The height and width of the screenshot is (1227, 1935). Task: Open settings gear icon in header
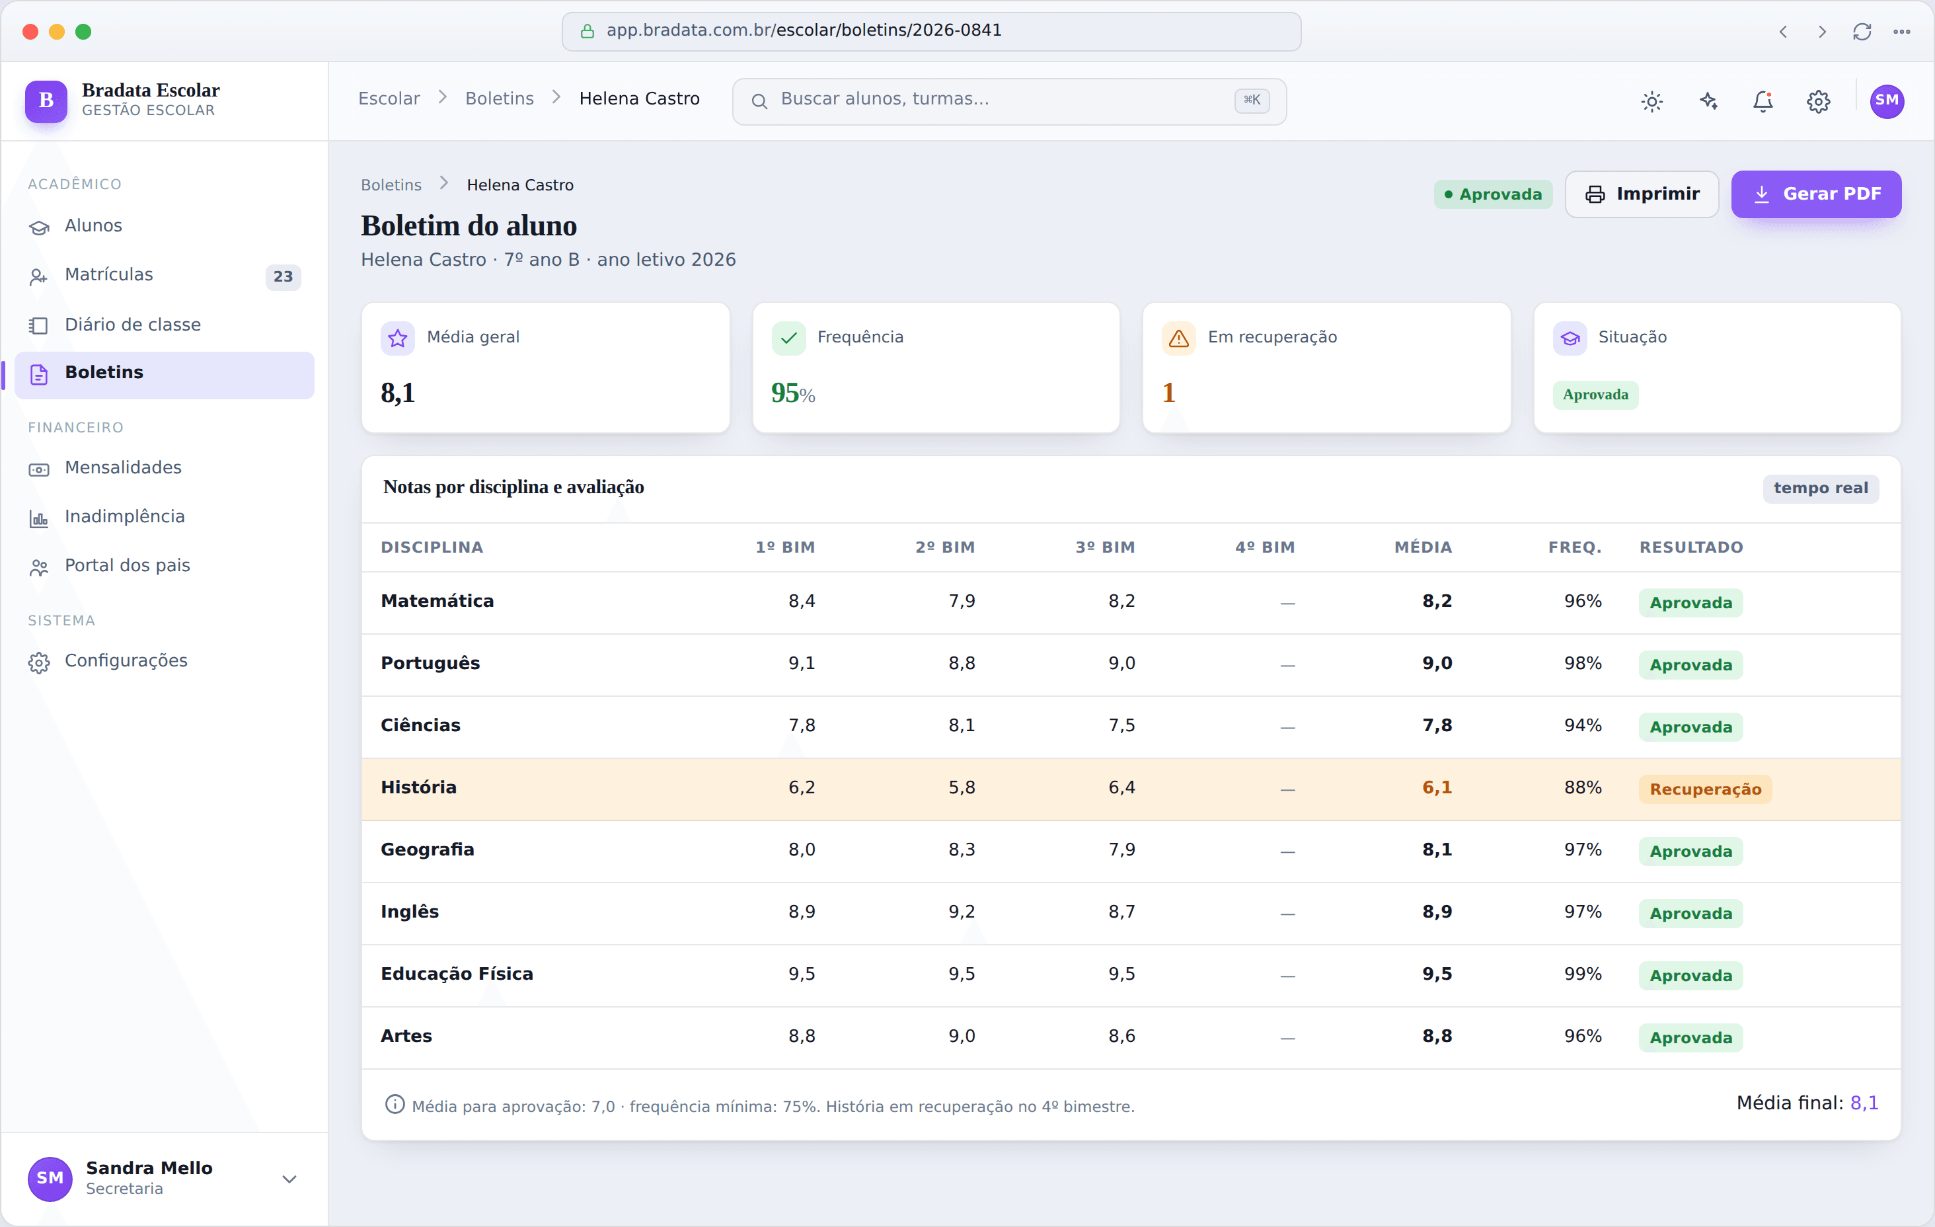click(x=1819, y=101)
